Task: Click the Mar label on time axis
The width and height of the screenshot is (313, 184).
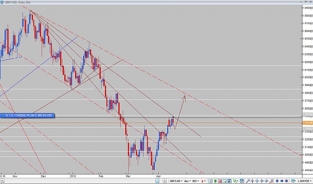Action: point(128,176)
